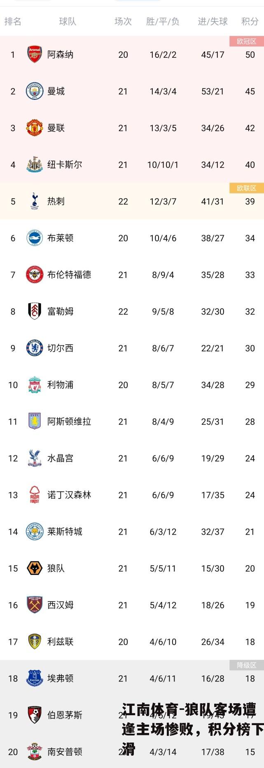Viewport: 264px width, 768px height.
Task: Open the Everton badge icon
Action: coord(35,678)
